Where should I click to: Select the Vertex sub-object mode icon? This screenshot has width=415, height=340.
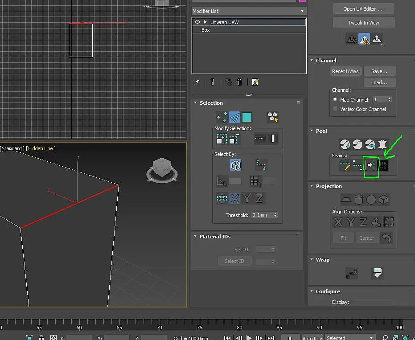[x=222, y=117]
